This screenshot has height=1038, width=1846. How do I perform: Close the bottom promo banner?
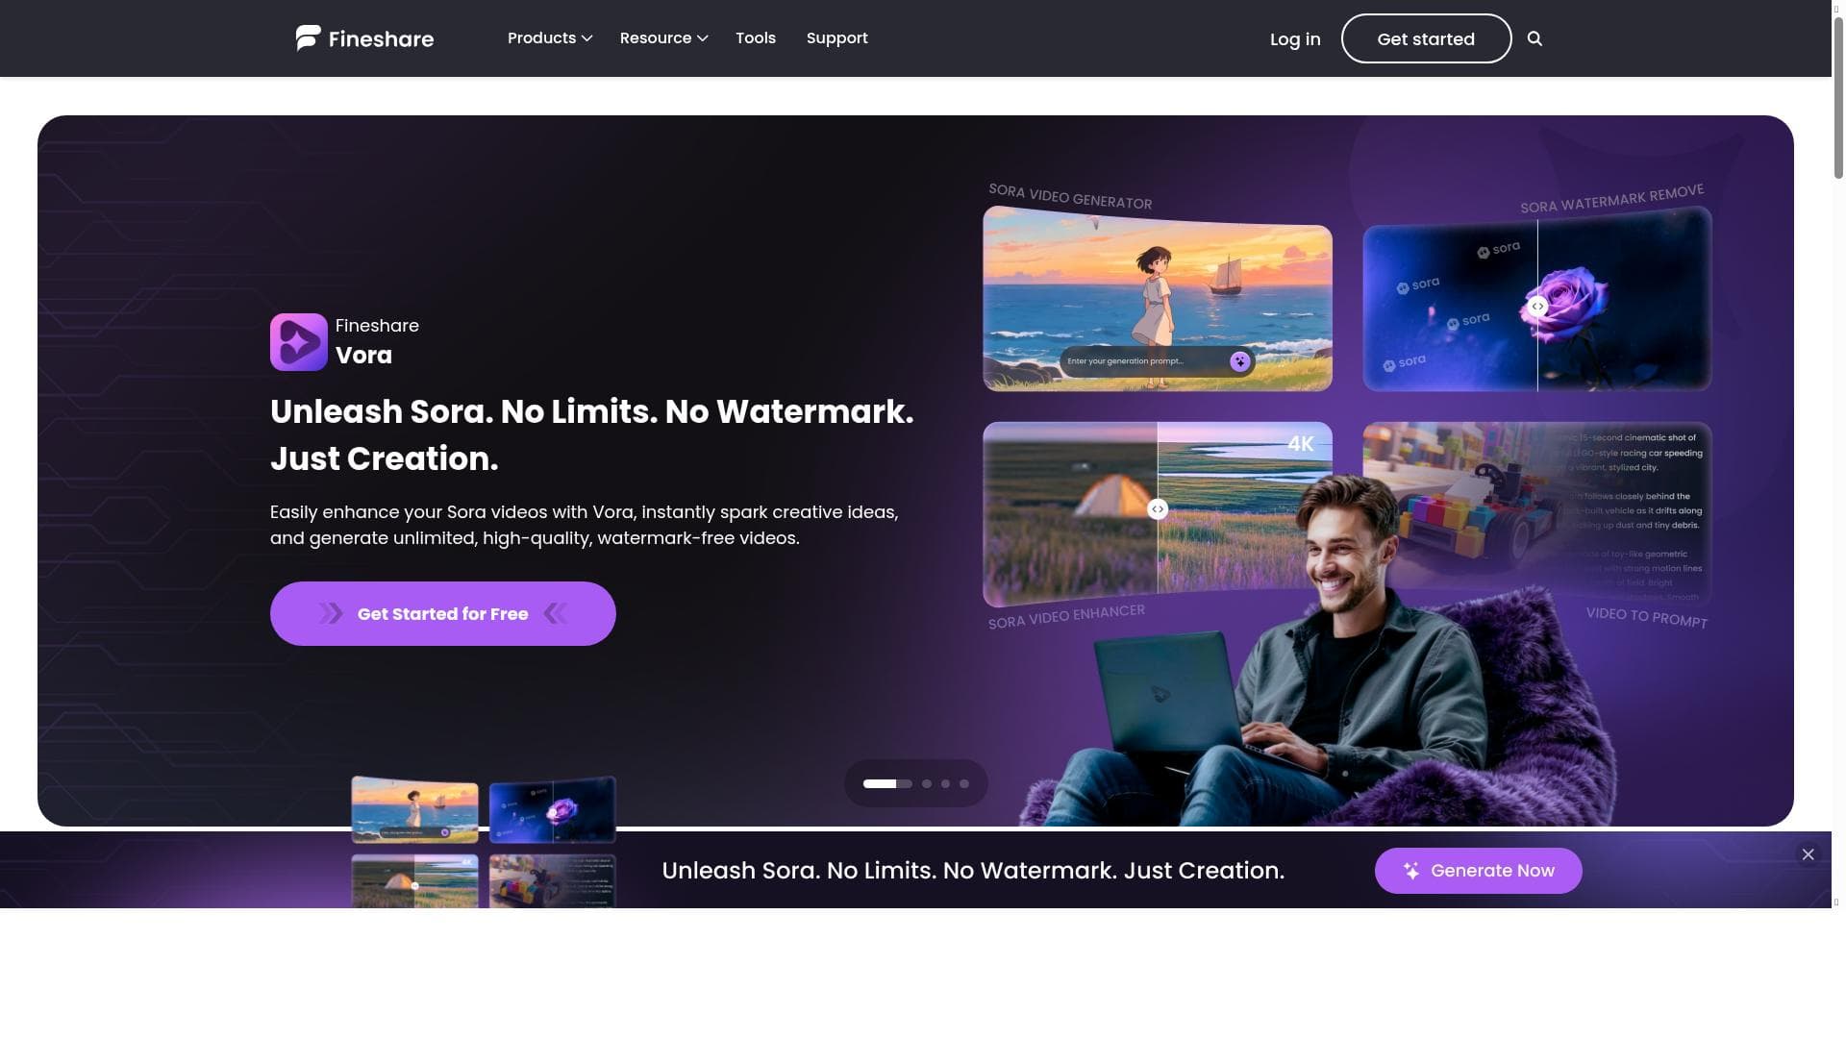click(x=1808, y=854)
